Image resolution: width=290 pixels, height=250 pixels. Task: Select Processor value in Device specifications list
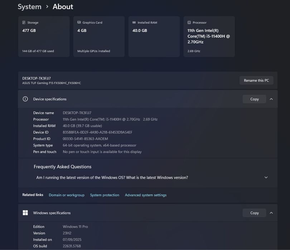pos(110,119)
